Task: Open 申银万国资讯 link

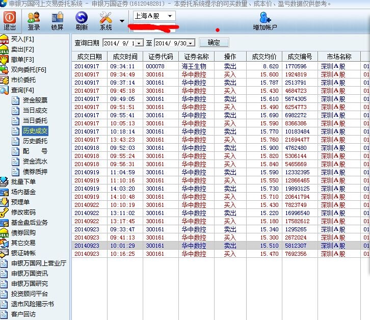Action: point(30,273)
